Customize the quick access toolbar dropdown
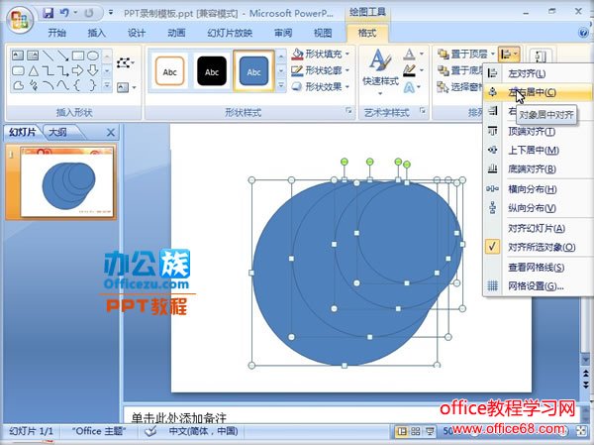The image size is (594, 445). click(x=111, y=13)
